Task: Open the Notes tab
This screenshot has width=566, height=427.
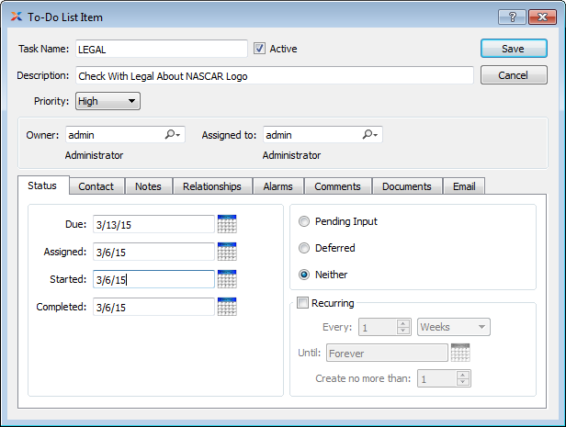Action: point(148,186)
